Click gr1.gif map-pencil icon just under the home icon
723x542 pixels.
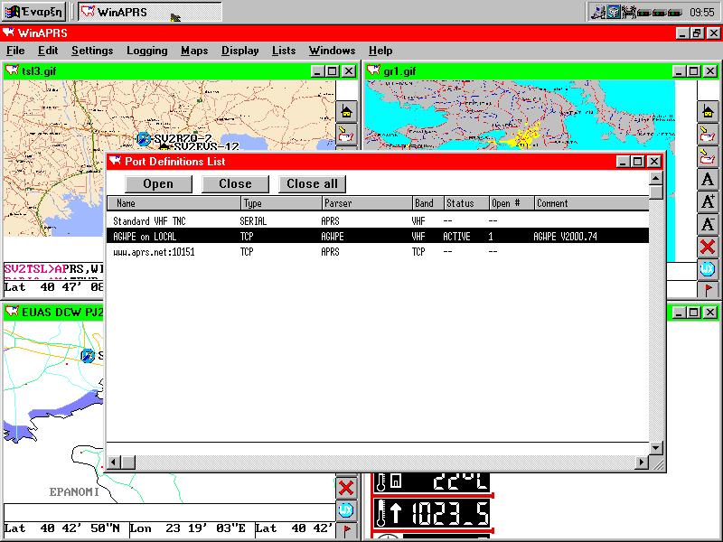(x=708, y=134)
